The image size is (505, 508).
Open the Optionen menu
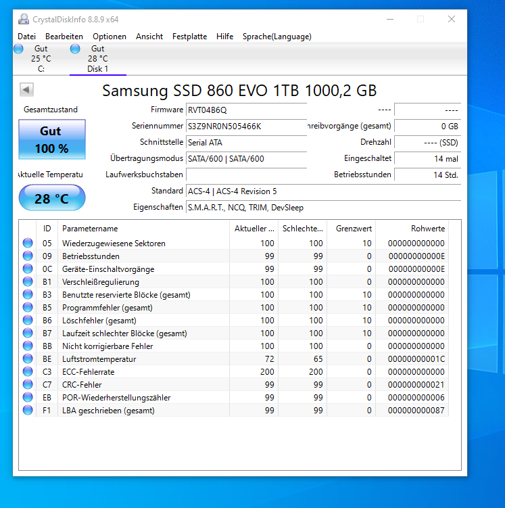(110, 37)
